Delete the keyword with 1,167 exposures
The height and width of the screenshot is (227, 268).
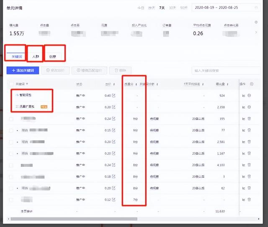click(249, 153)
